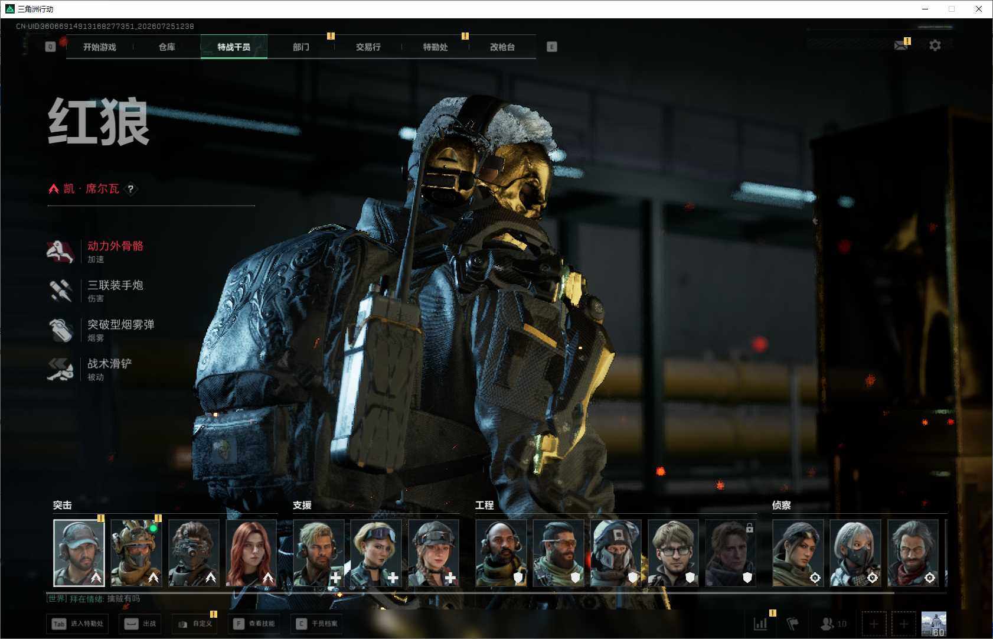Image resolution: width=993 pixels, height=639 pixels.
Task: Open the friends list icon showing 10
Action: [833, 624]
